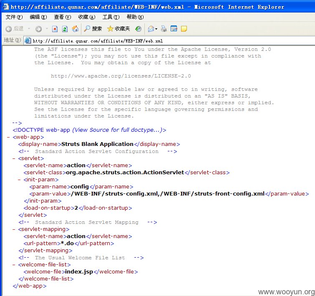Collapse the web-app root node
315x296 pixels.
pos(8,138)
